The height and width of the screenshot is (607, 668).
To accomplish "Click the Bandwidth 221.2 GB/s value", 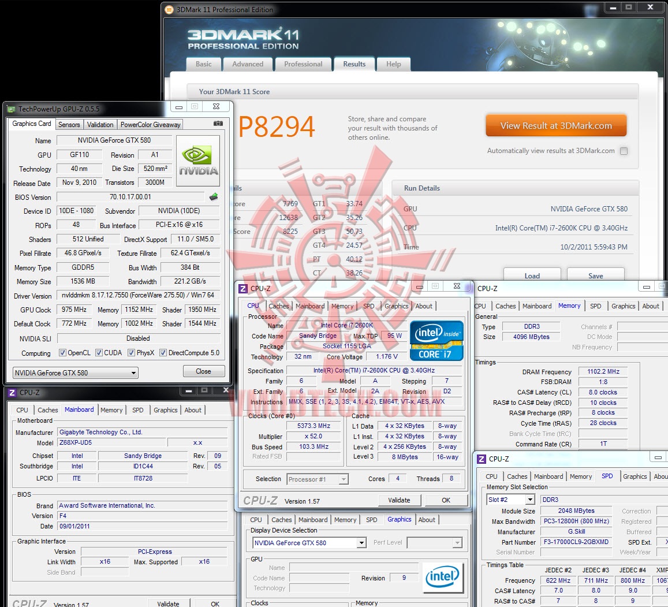I will [x=190, y=281].
